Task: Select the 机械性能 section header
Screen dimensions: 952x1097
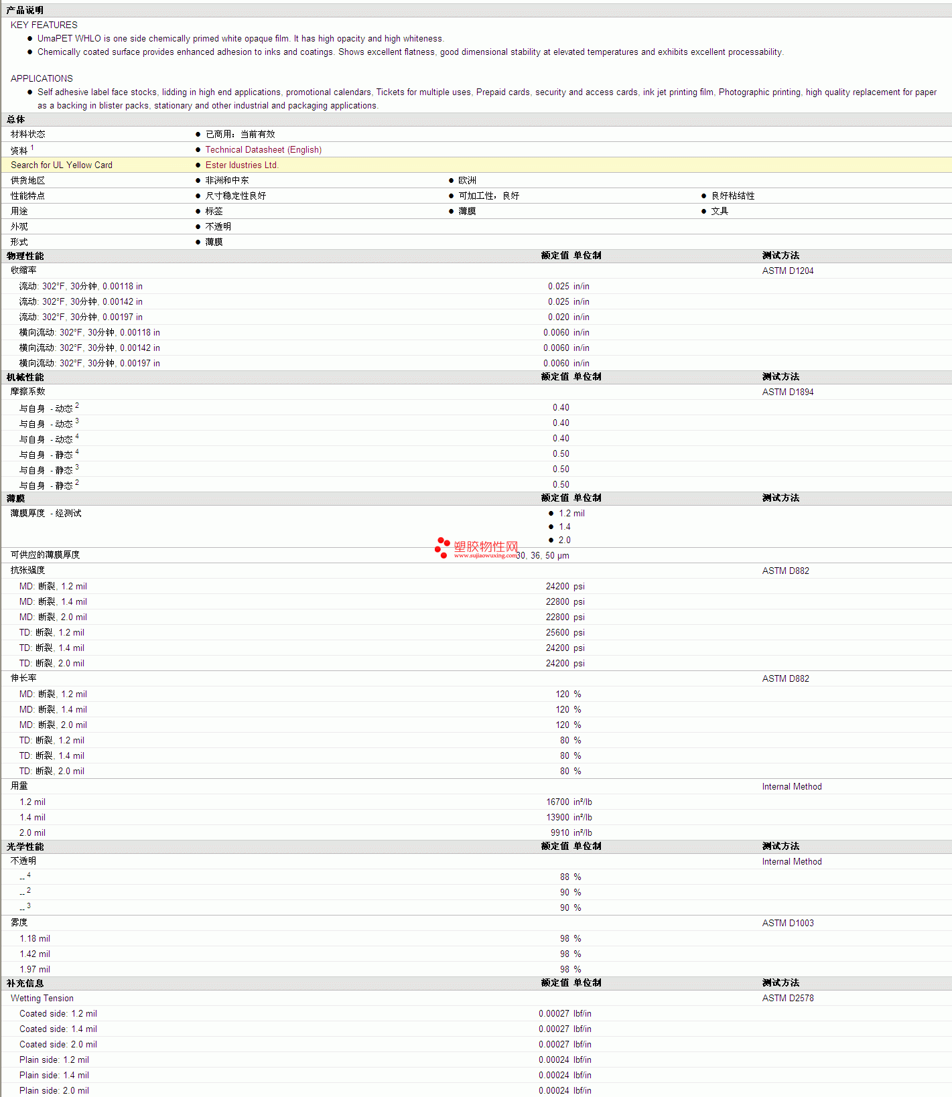Action: (25, 378)
